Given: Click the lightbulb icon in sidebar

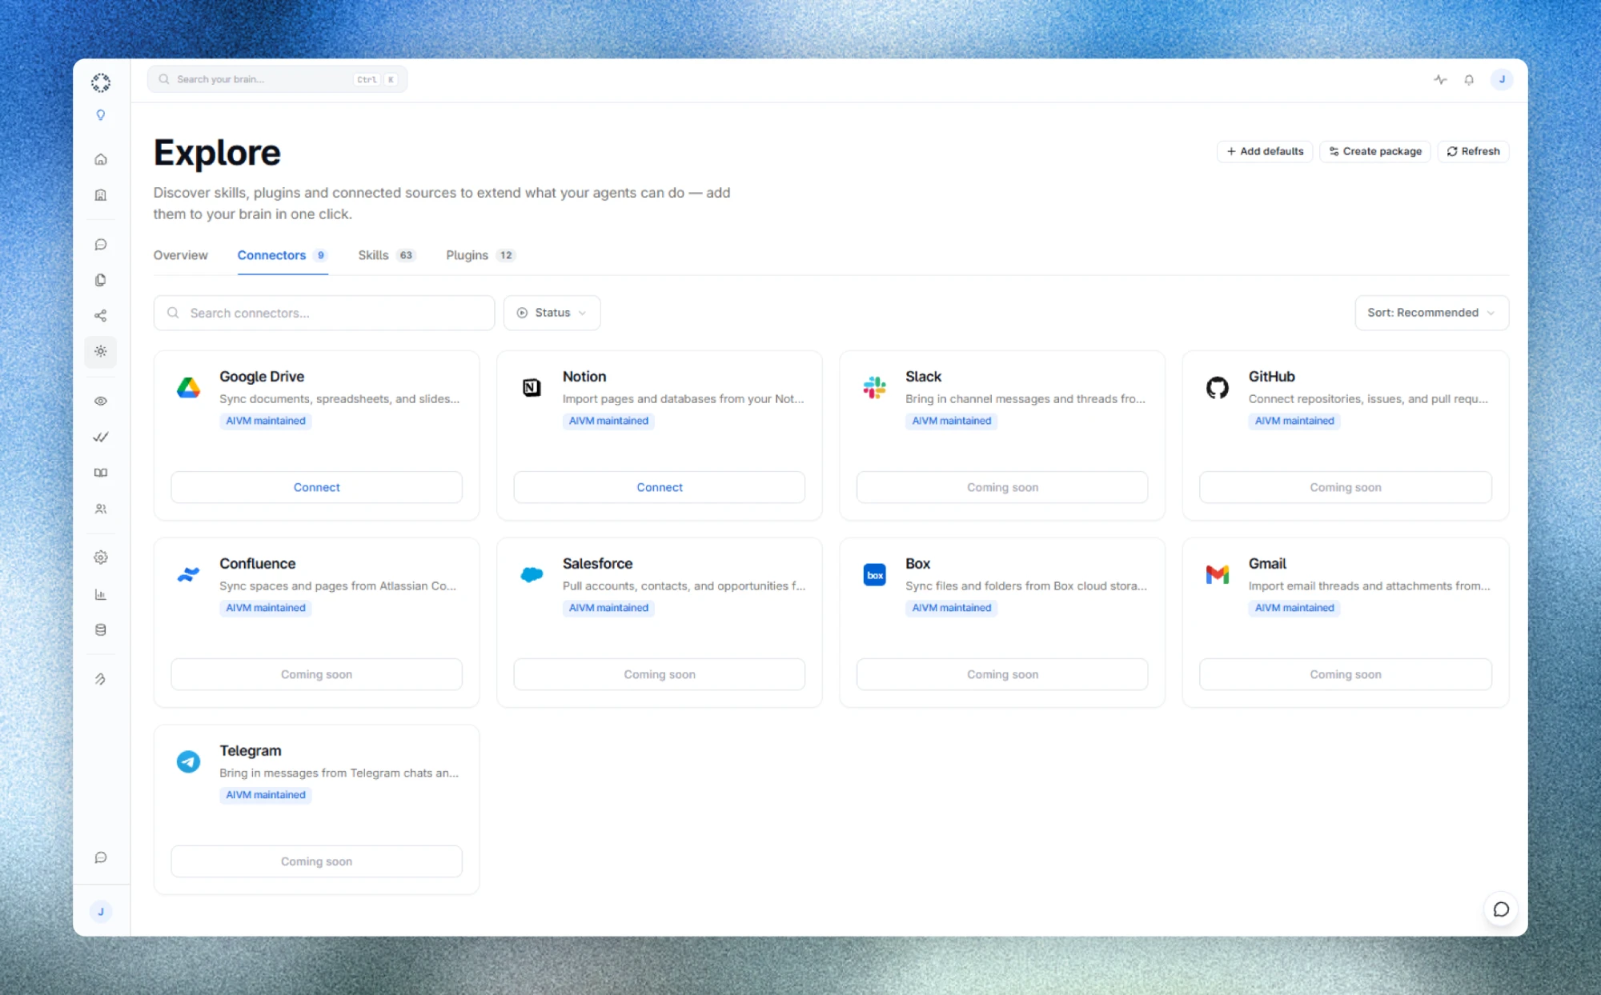Looking at the screenshot, I should tap(101, 115).
